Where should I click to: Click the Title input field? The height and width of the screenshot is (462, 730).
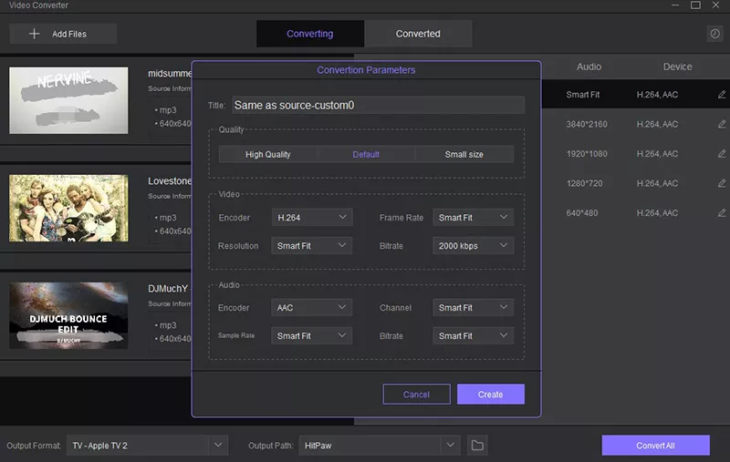point(378,105)
